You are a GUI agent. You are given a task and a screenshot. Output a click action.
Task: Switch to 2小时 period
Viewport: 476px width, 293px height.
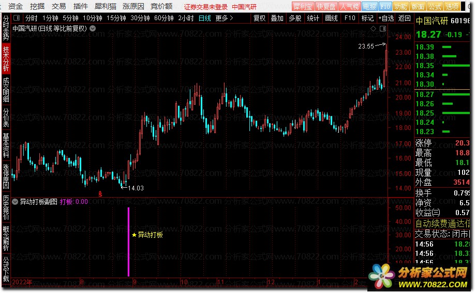coord(186,18)
